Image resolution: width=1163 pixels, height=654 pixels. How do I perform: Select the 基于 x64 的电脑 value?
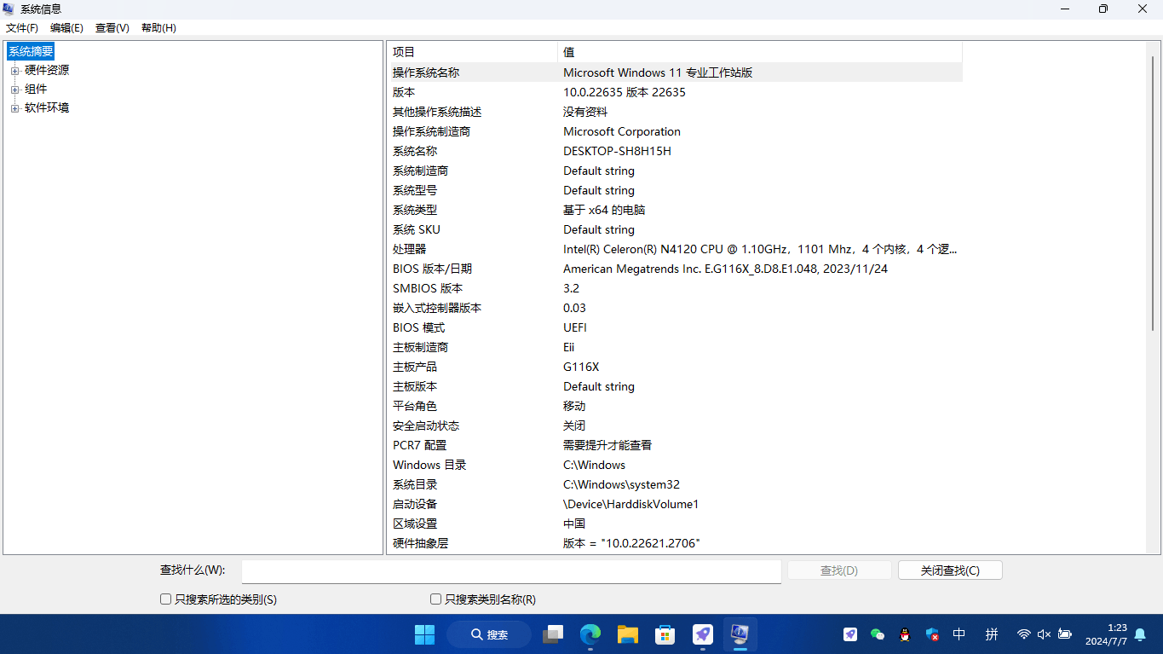click(x=604, y=210)
